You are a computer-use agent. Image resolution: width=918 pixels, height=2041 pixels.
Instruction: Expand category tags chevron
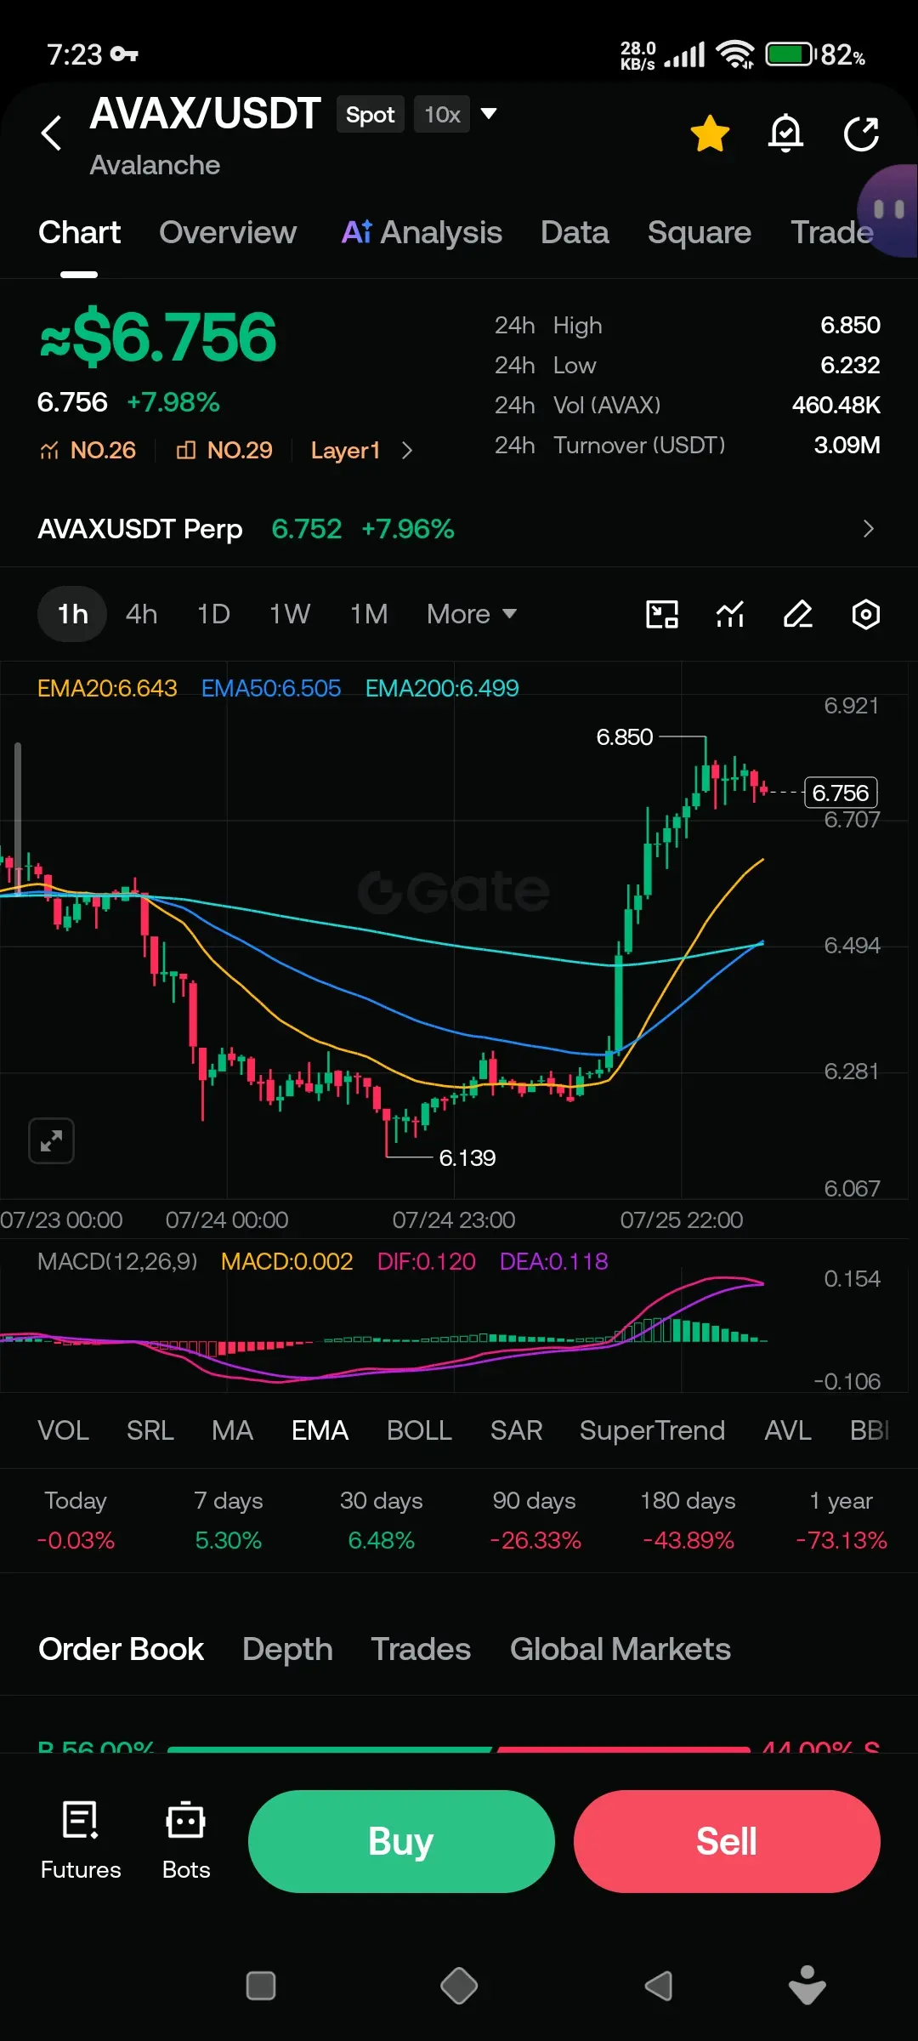click(x=406, y=450)
